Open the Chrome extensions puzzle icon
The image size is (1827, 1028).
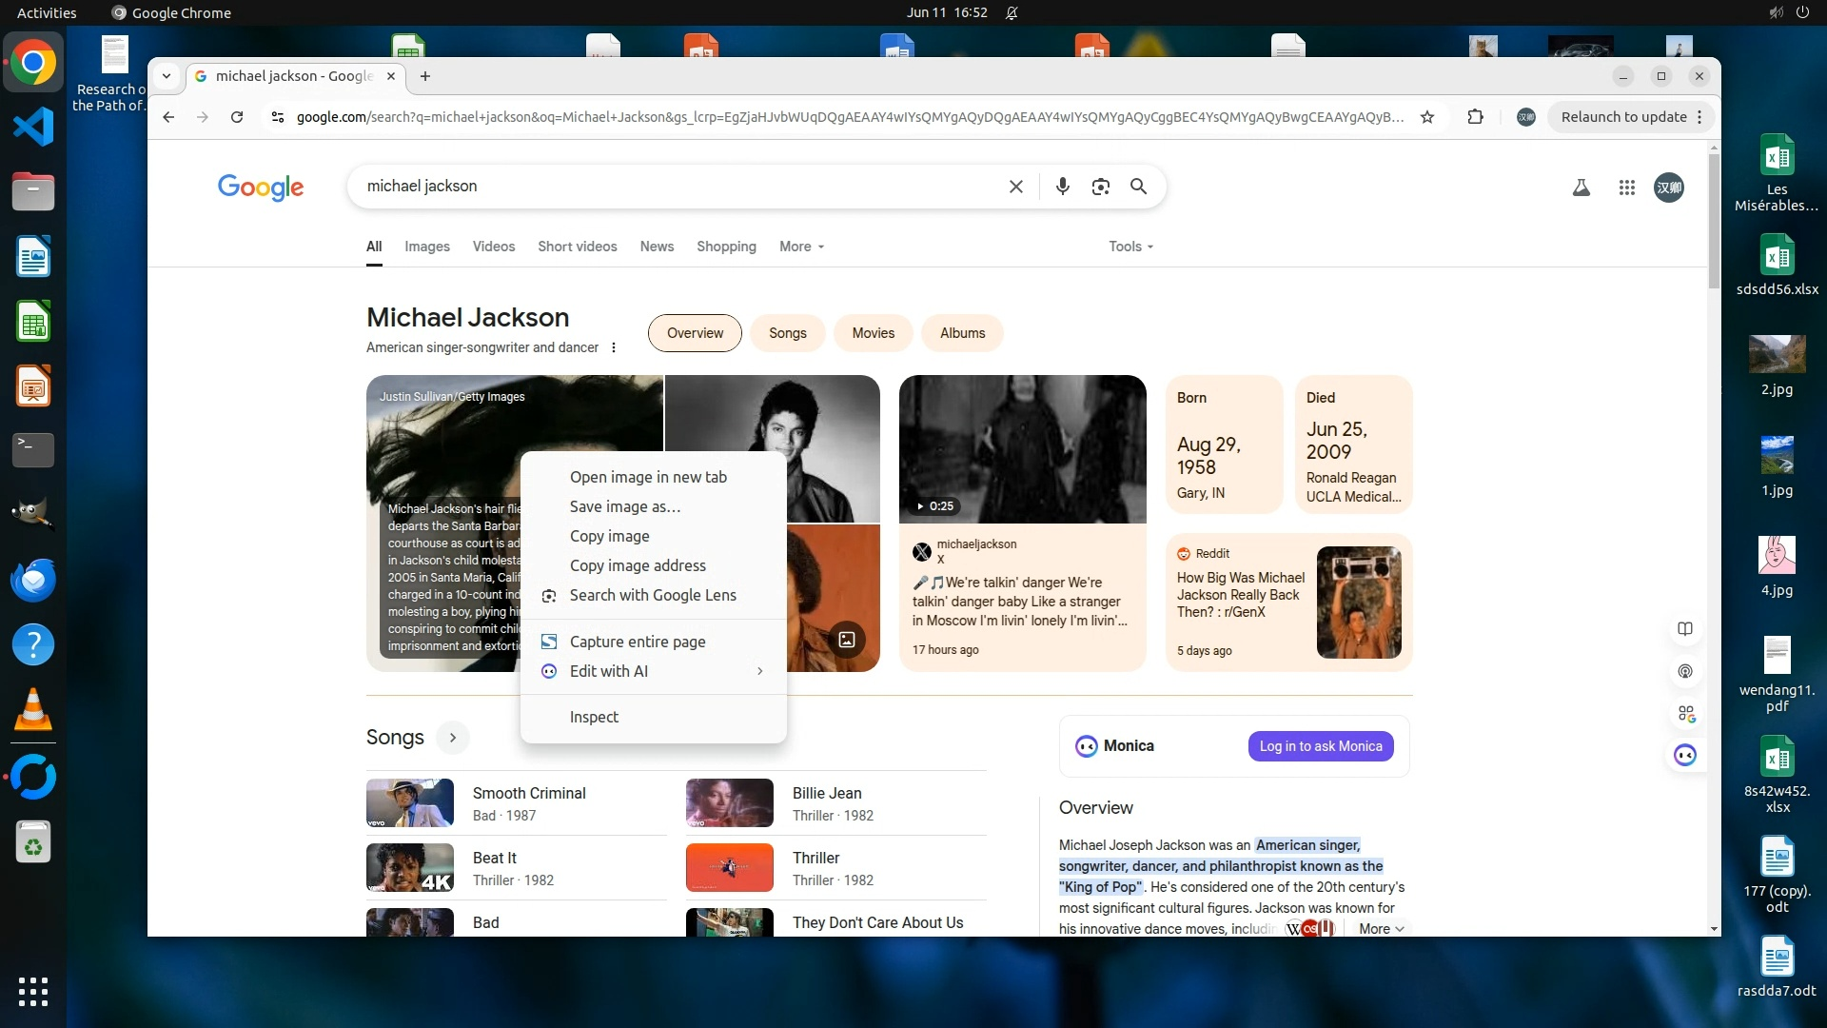(1475, 117)
